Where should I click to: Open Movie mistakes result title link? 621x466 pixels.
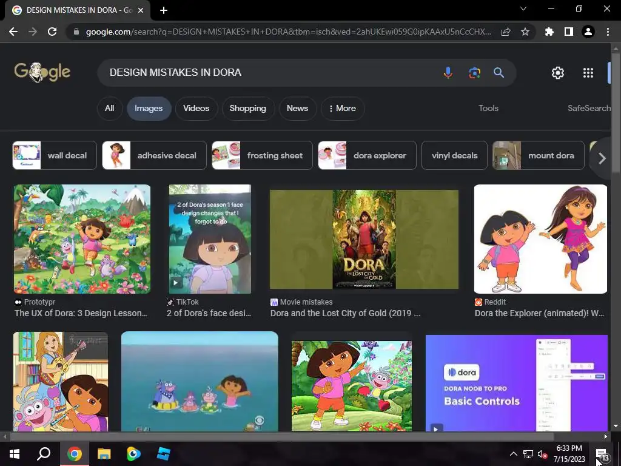point(345,313)
